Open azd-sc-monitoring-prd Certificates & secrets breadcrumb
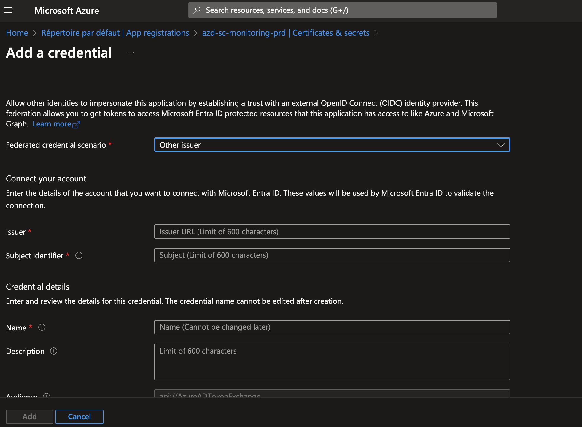This screenshot has width=582, height=427. click(x=286, y=33)
